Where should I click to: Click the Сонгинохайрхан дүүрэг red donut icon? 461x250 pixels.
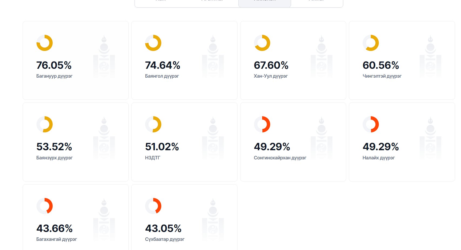coord(262,124)
